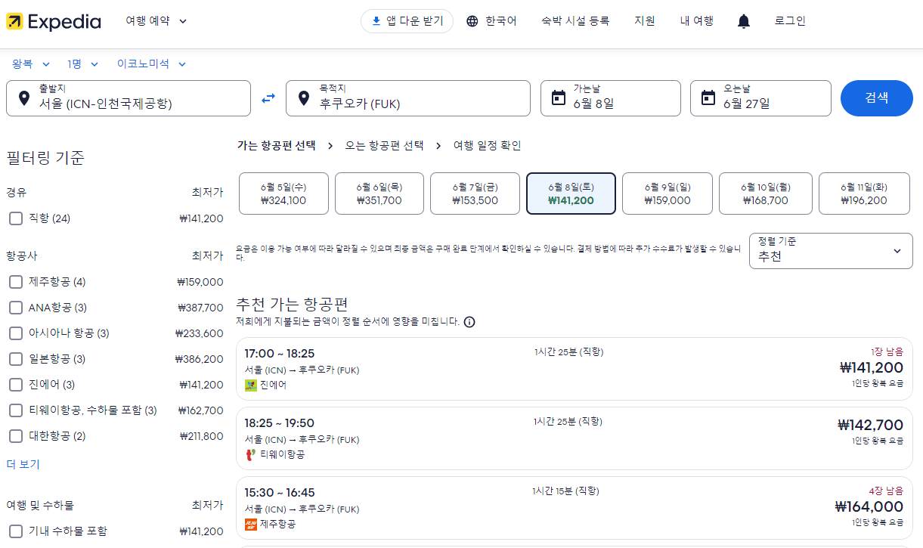Click the 검색 search button
923x548 pixels.
coord(877,98)
